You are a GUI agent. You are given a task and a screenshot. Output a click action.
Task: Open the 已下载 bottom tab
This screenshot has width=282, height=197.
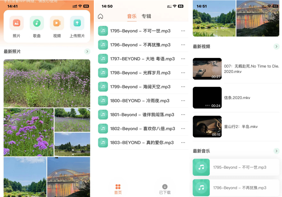(x=165, y=189)
